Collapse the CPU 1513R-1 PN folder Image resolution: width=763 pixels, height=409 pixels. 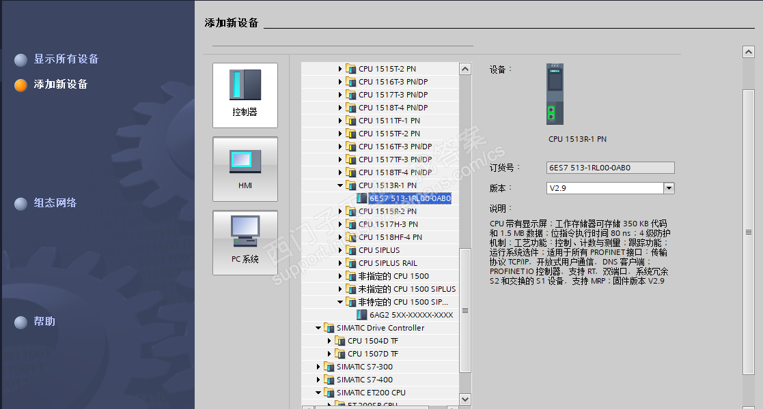coord(340,185)
